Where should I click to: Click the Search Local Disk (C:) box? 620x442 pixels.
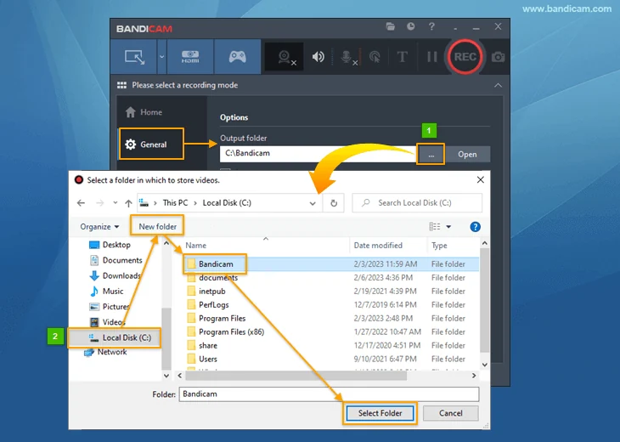(417, 203)
